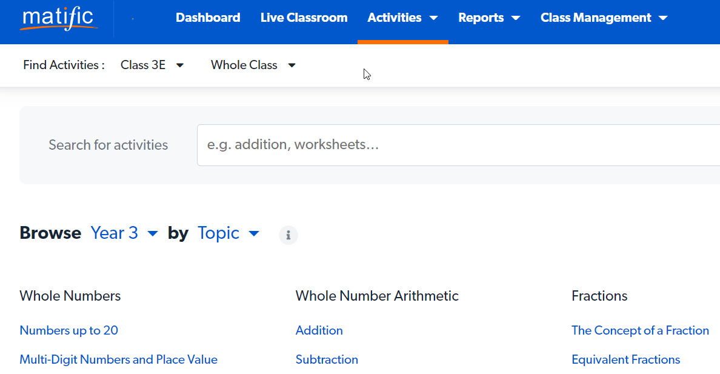The width and height of the screenshot is (720, 374).
Task: Open the Dashboard page
Action: tap(208, 18)
